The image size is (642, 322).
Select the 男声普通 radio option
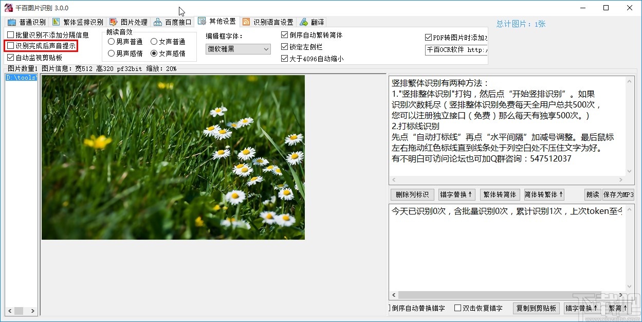click(x=111, y=42)
